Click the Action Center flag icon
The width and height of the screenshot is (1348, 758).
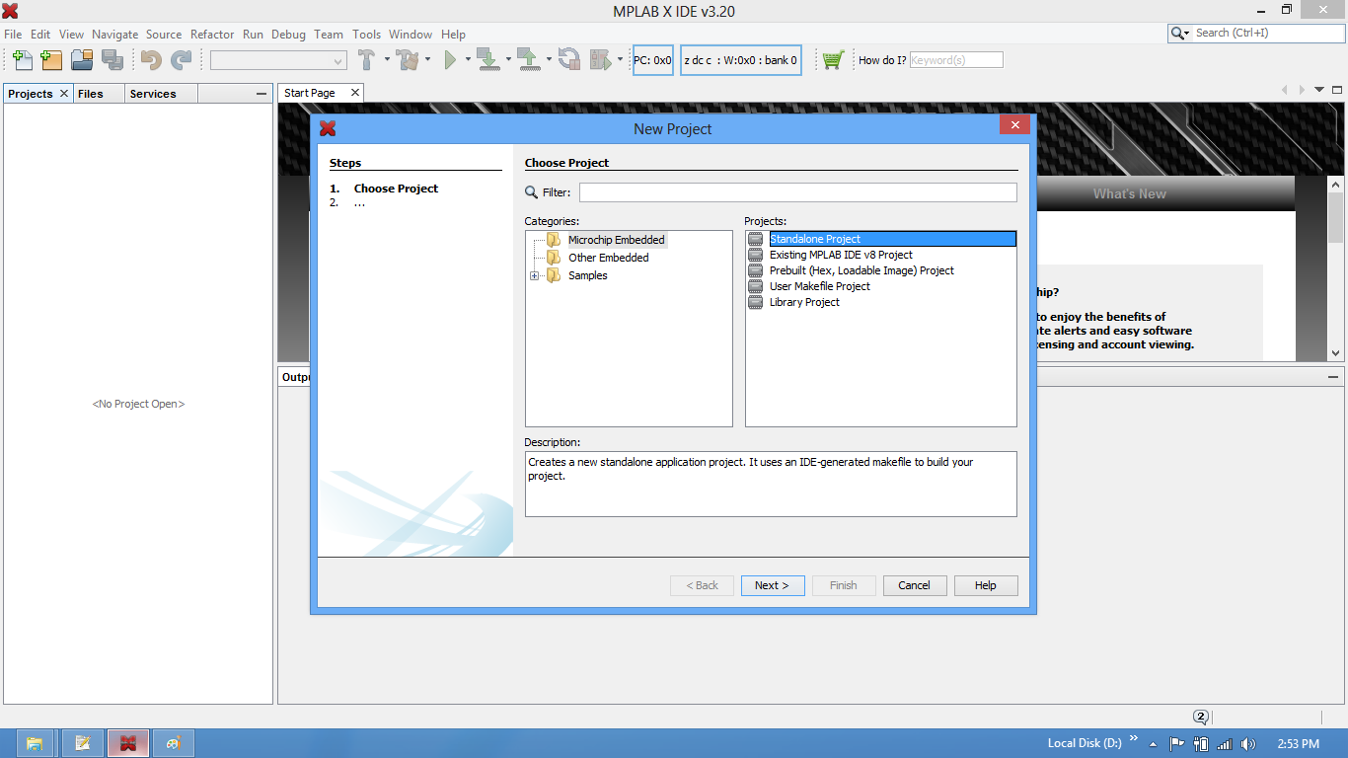[1176, 743]
